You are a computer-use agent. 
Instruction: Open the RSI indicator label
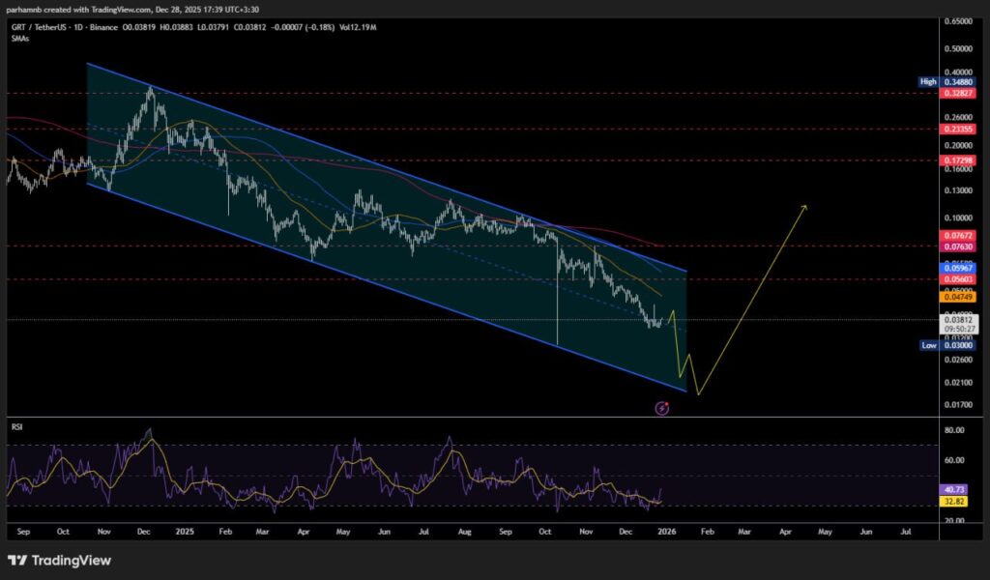tap(15, 424)
